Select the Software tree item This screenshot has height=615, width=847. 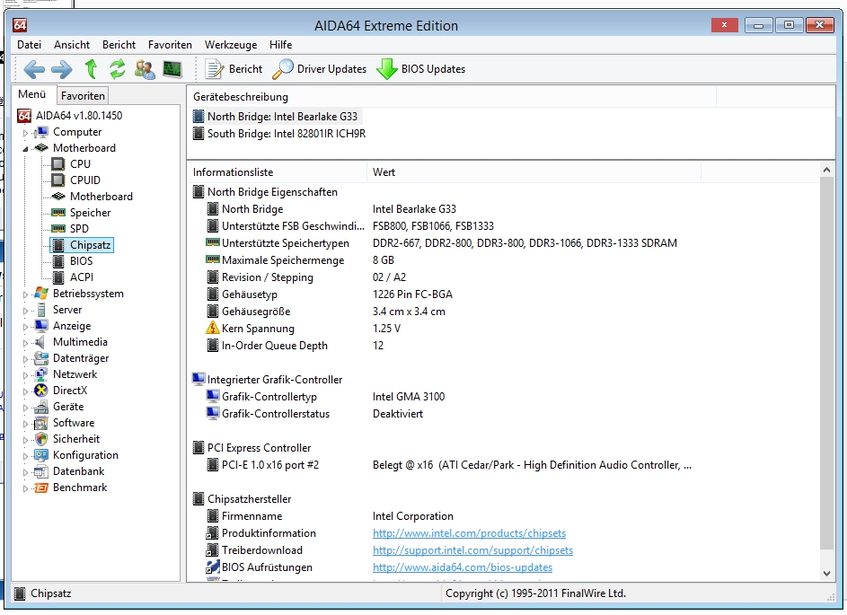(74, 424)
